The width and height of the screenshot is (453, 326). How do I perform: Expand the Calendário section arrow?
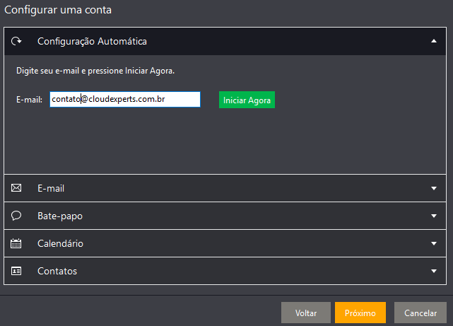pos(434,244)
